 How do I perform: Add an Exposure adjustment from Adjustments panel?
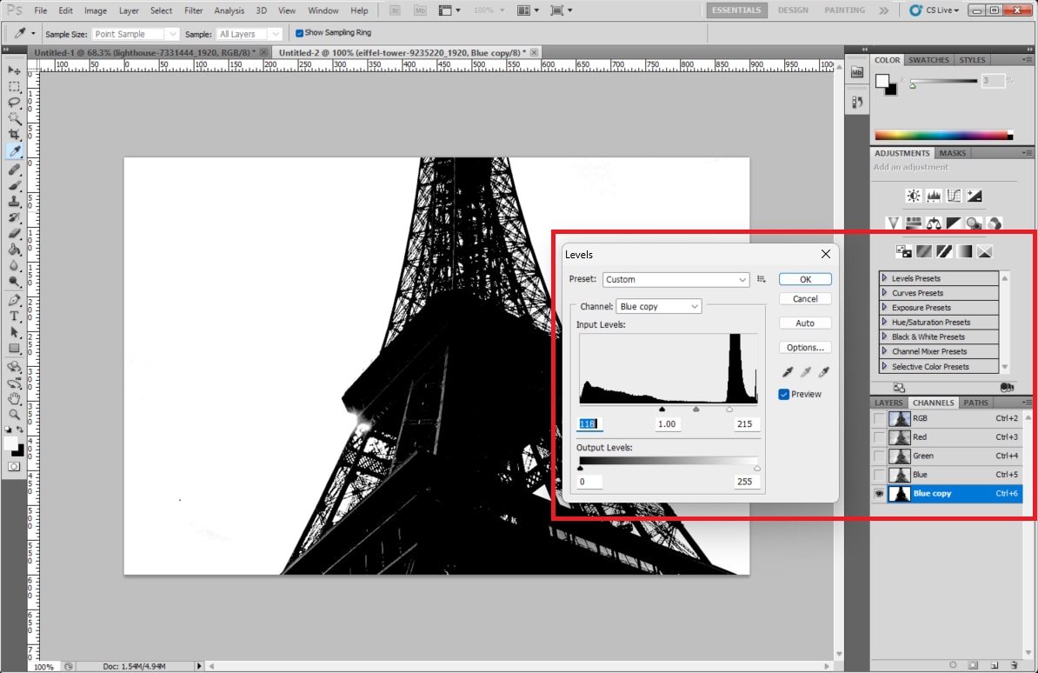[x=975, y=196]
